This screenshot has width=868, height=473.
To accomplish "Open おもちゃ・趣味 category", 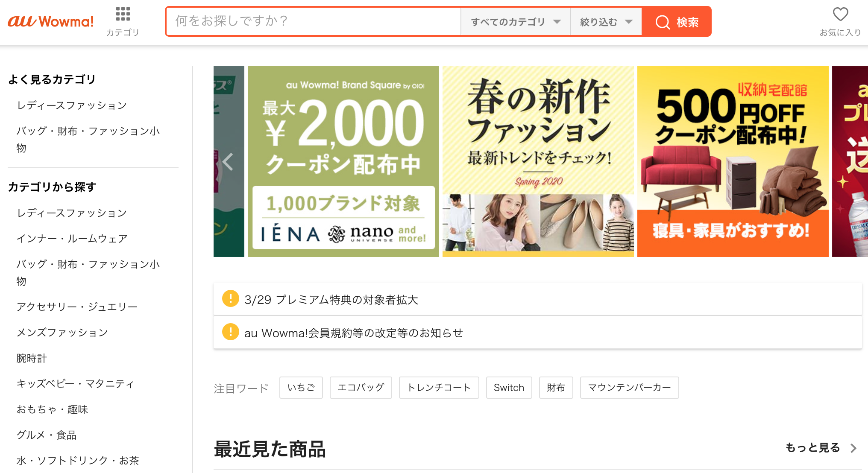I will (x=52, y=409).
